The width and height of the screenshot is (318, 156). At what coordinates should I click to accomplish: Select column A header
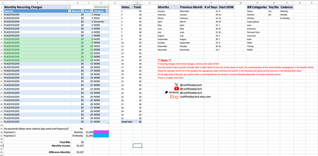point(37,3)
